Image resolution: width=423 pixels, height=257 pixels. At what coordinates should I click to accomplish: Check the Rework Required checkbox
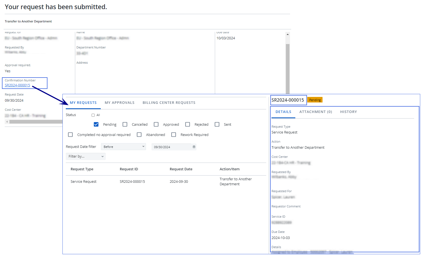click(x=174, y=135)
